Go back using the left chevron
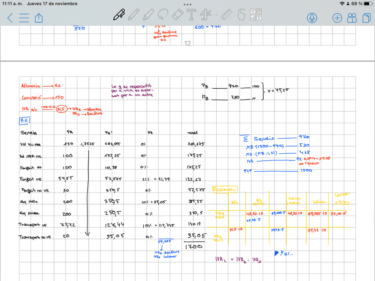 click(x=10, y=18)
